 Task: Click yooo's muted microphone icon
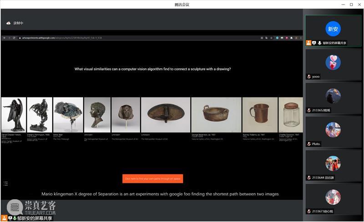click(309, 76)
